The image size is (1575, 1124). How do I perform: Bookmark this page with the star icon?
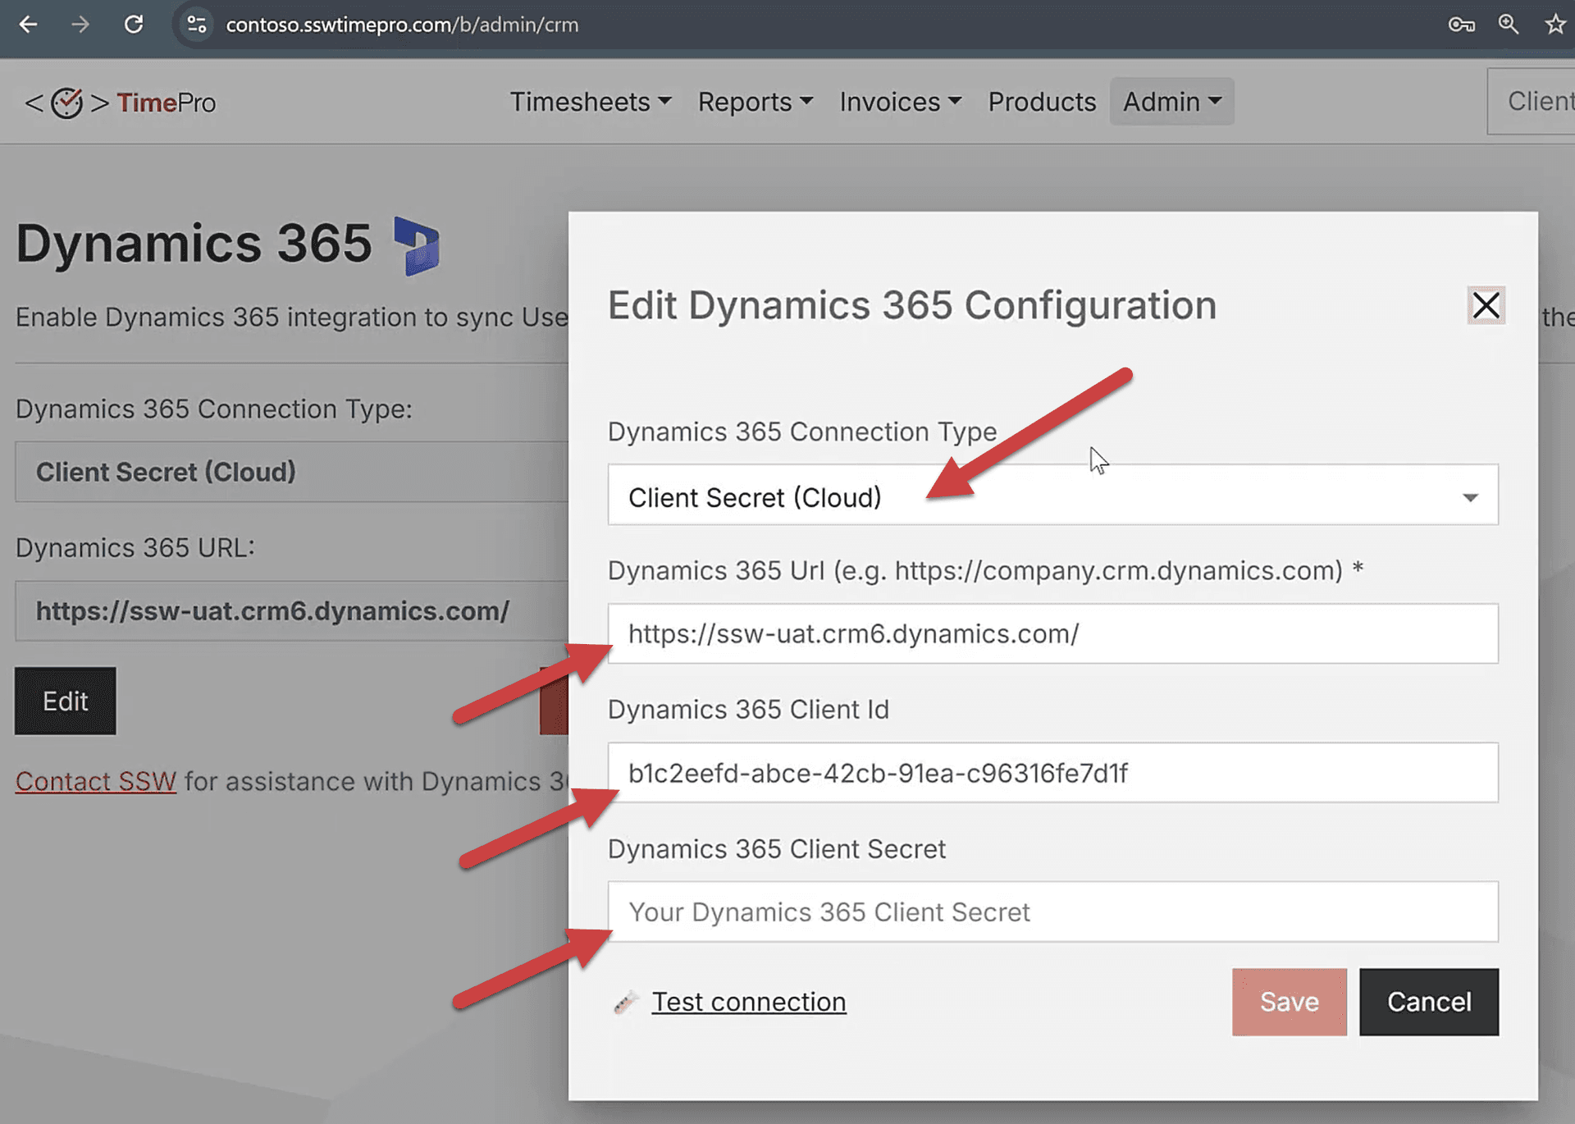[1555, 25]
